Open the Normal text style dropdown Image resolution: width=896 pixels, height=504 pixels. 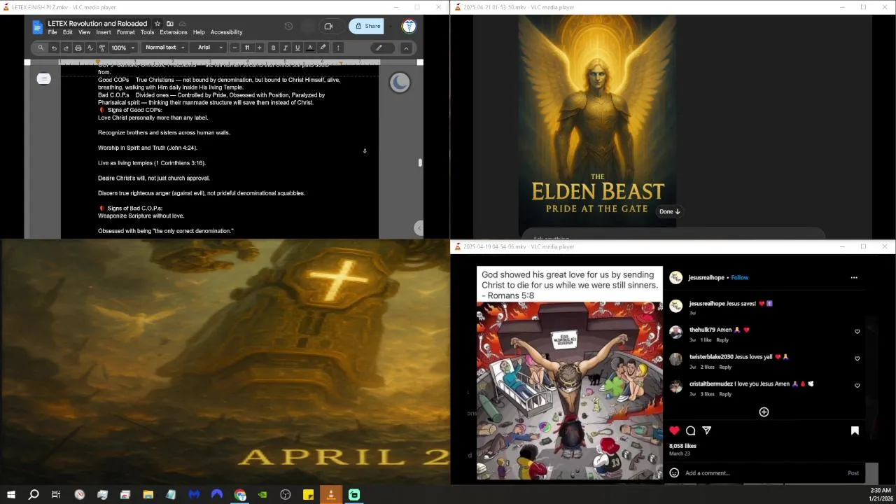pos(165,48)
